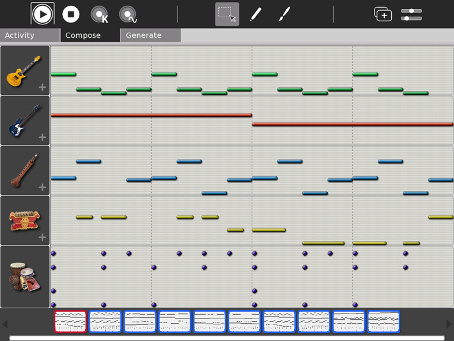
Task: Select the Pencil draw tool
Action: [255, 14]
